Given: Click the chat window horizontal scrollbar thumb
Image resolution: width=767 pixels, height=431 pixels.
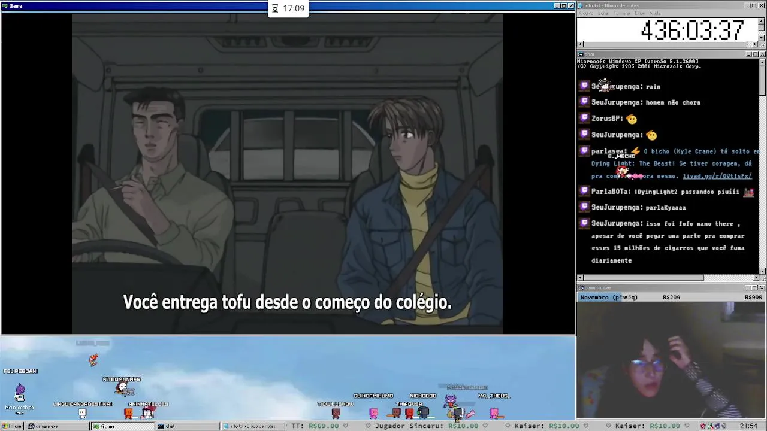Looking at the screenshot, I should click(x=644, y=278).
